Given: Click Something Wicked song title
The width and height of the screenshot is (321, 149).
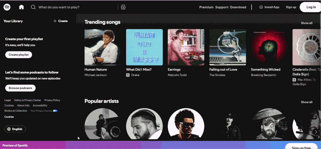Looking at the screenshot, I should (266, 69).
